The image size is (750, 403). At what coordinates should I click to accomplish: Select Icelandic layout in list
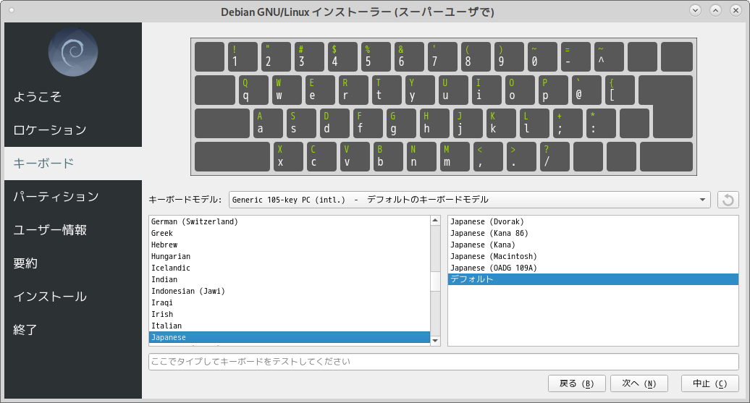[x=290, y=268]
